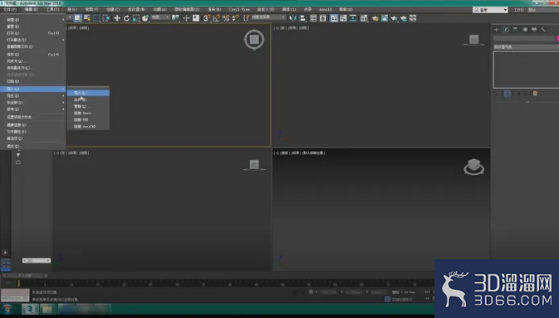Click the Mirror tool icon
The image size is (559, 318).
292,18
